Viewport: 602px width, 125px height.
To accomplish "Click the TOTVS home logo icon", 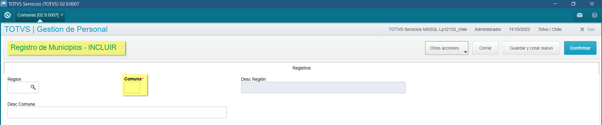I will coord(8,15).
